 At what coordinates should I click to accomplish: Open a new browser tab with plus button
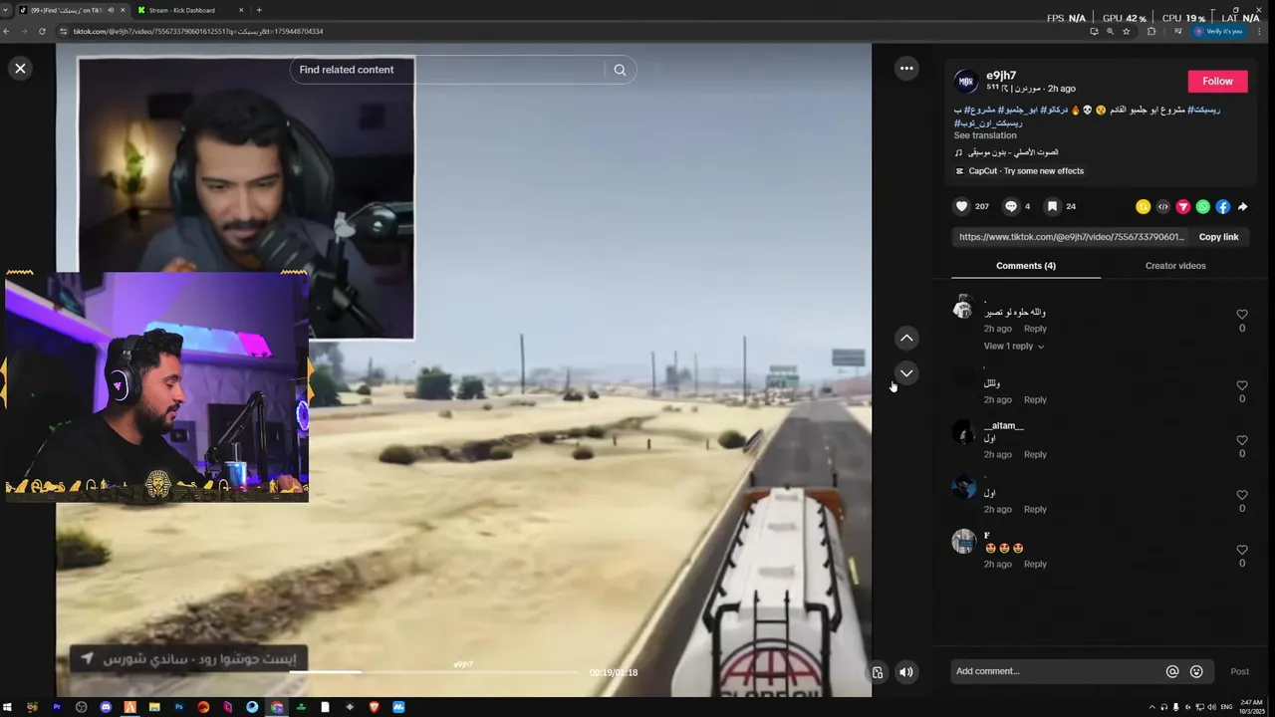(259, 10)
